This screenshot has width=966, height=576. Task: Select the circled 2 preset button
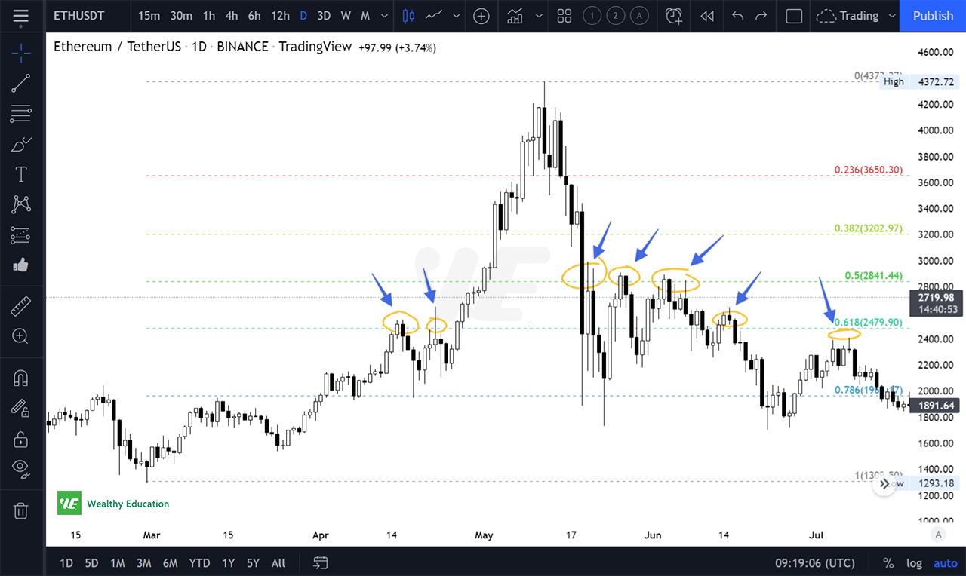(x=616, y=16)
